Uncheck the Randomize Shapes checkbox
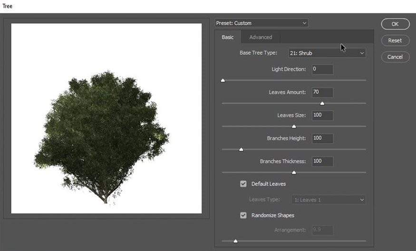This screenshot has height=251, width=416. point(243,215)
